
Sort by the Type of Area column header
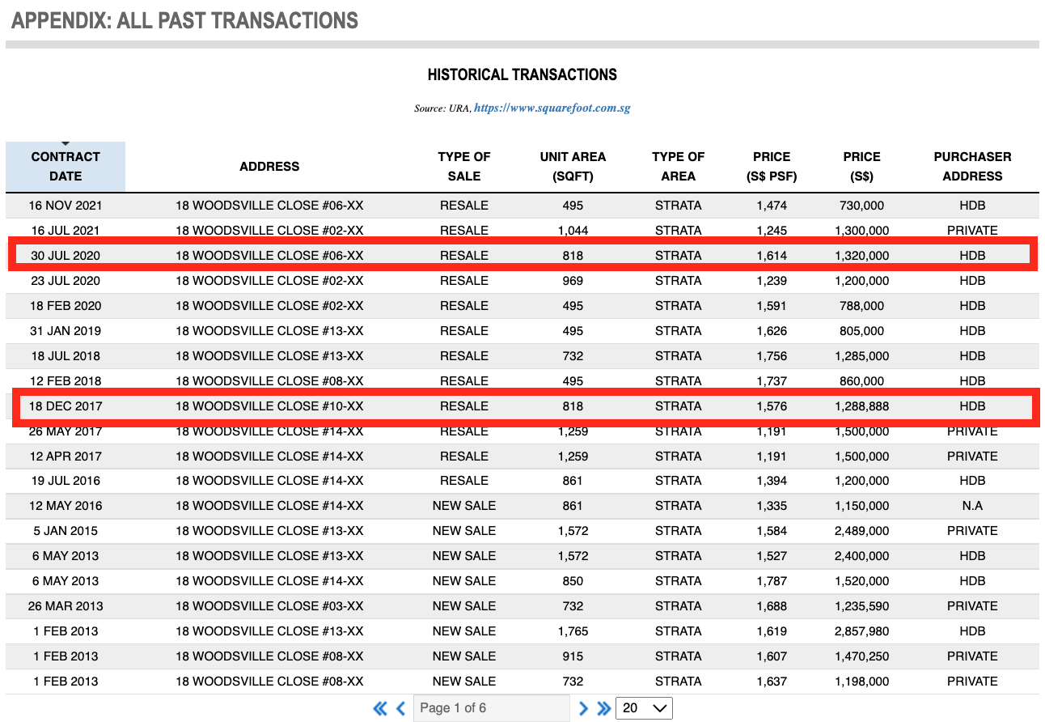(x=679, y=167)
